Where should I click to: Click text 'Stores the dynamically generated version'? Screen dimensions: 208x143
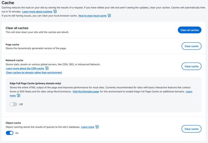(29, 48)
